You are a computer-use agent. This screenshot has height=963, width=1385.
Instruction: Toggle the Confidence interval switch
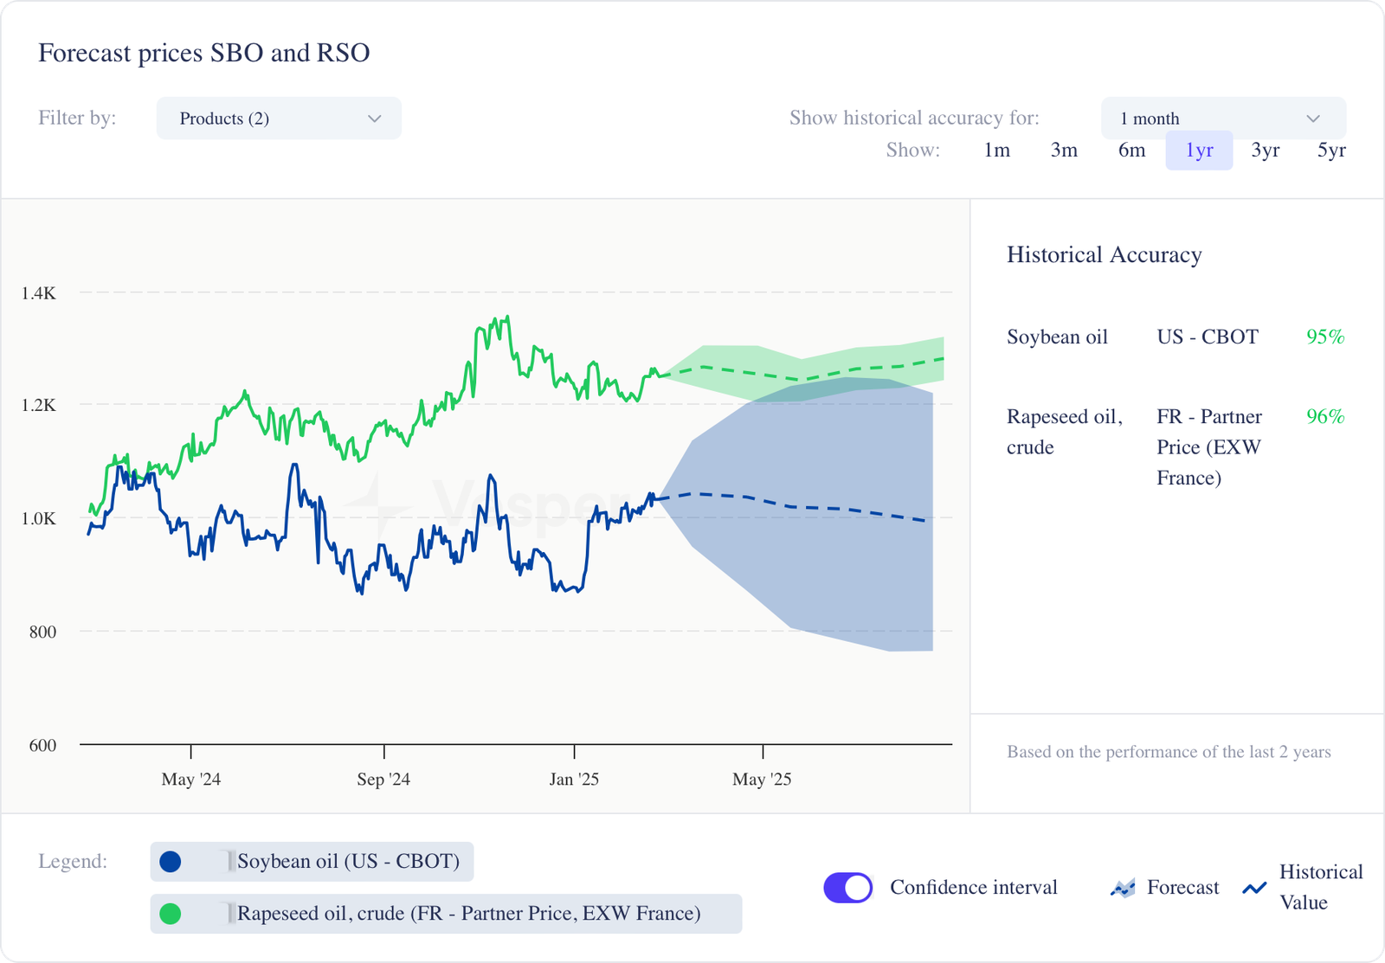coord(848,888)
